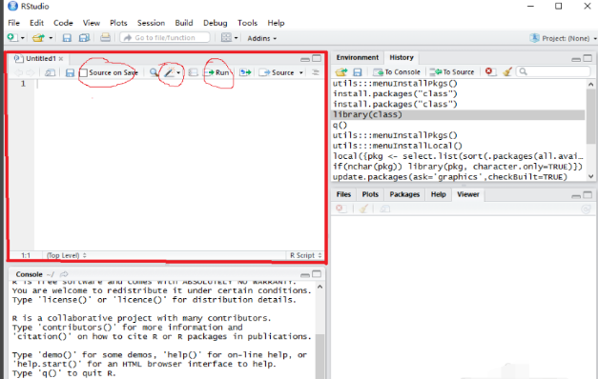The height and width of the screenshot is (379, 598).
Task: Click the workspace panes grid icon
Action: pos(226,38)
